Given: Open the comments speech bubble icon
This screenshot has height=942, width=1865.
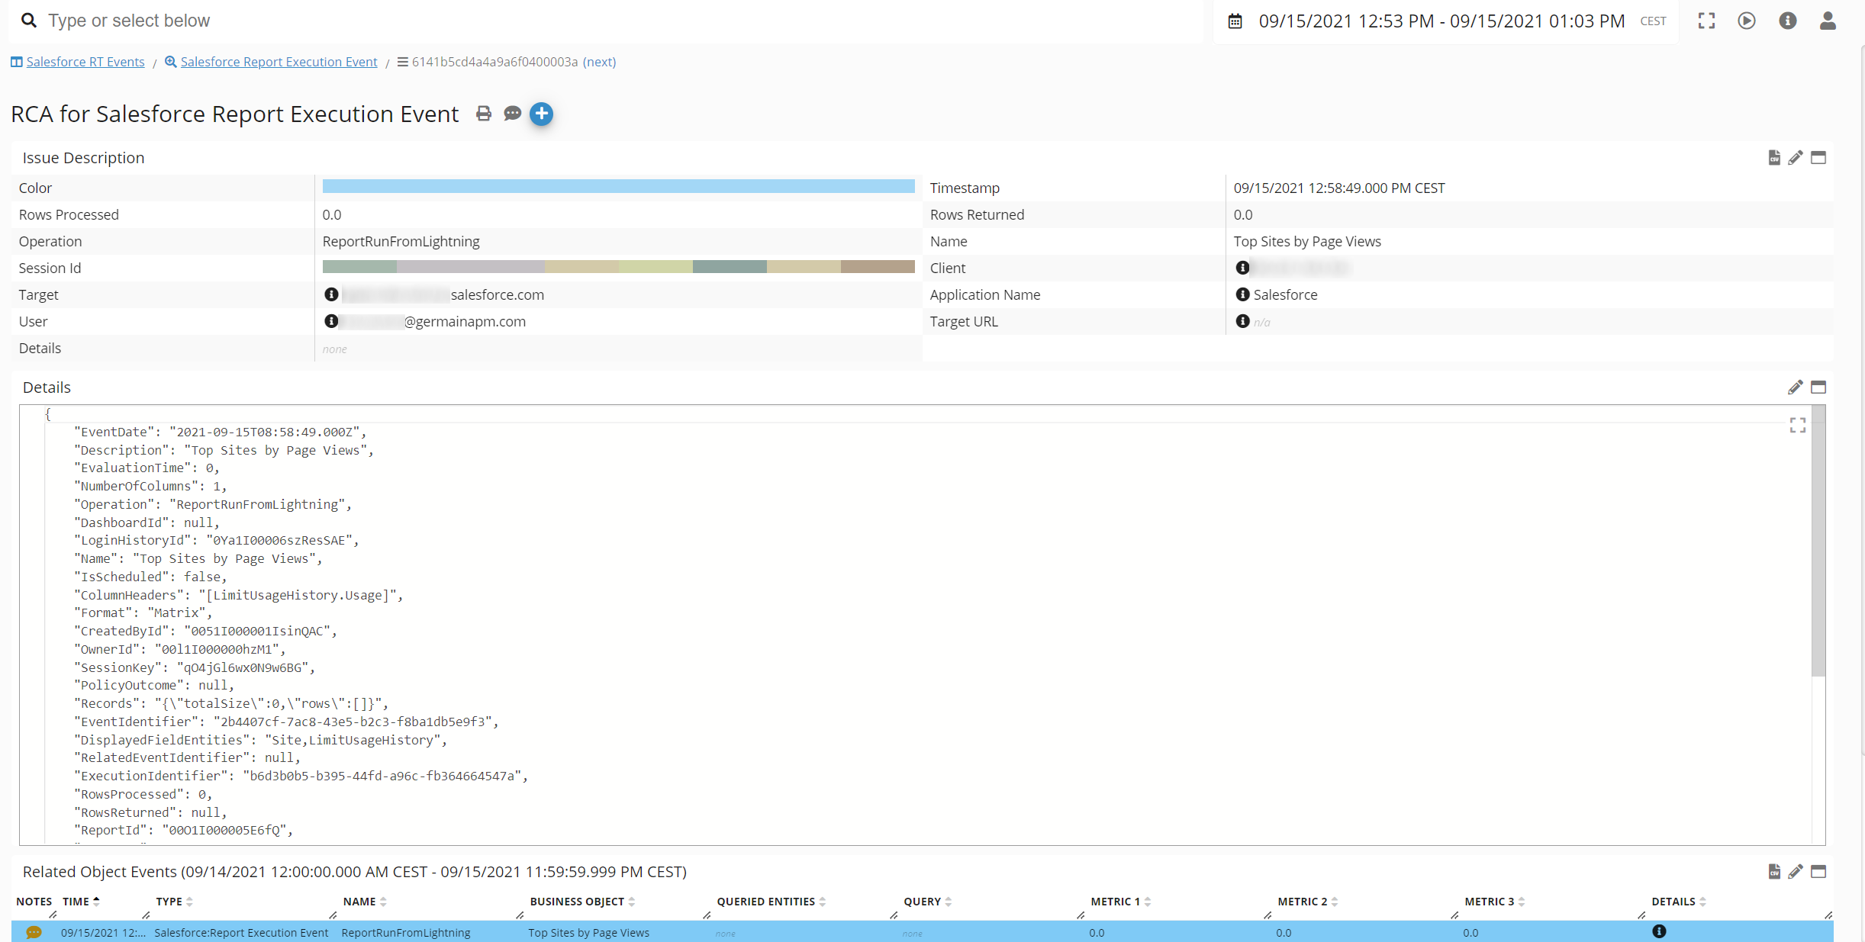Looking at the screenshot, I should pos(512,114).
